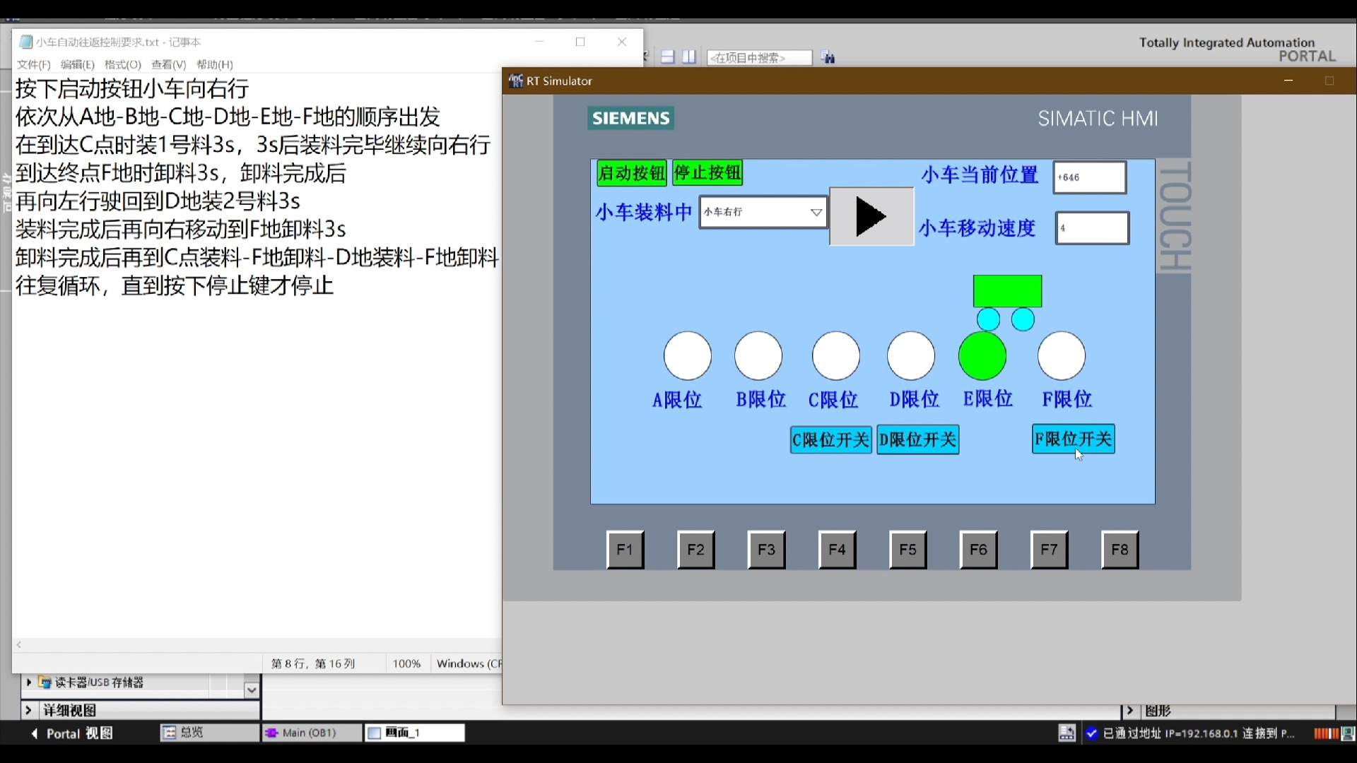This screenshot has height=763, width=1357.
Task: Click the binoculars project search icon
Action: [828, 58]
